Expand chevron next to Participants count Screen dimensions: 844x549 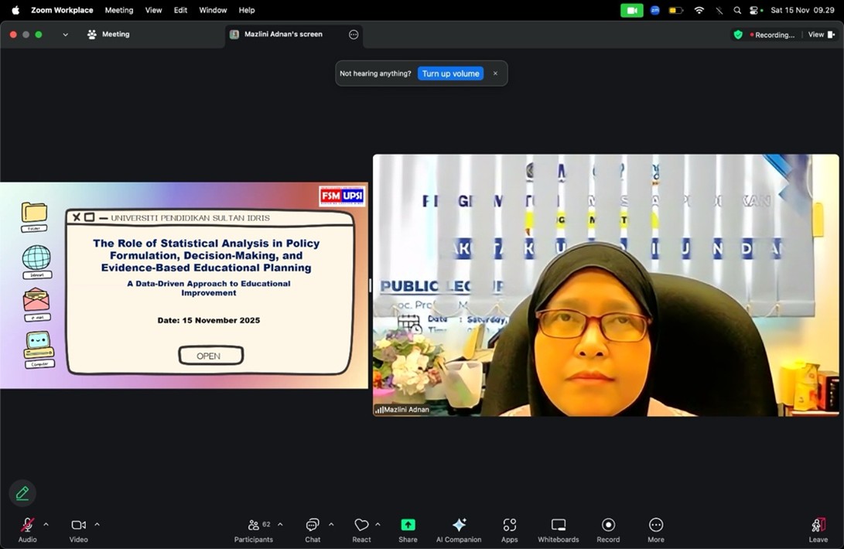(280, 524)
